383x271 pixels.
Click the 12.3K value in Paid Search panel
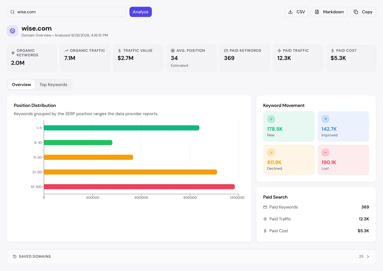[x=364, y=219]
